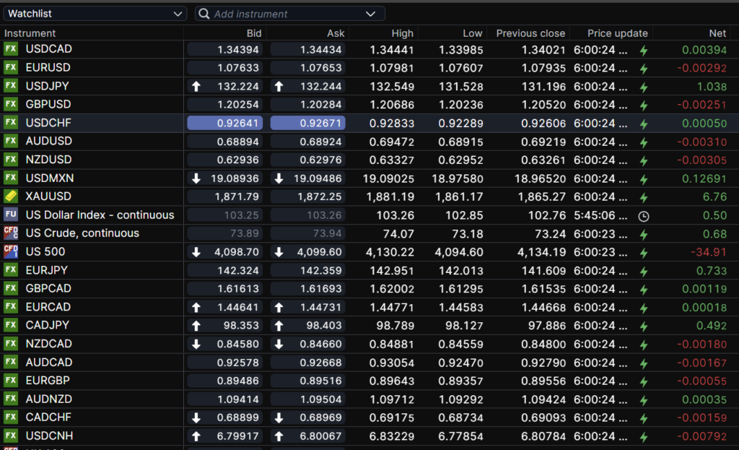739x450 pixels.
Task: Click the USDCHF ask price 0.92671
Action: [x=308, y=123]
